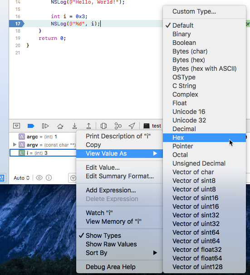Hide the debug area toggle icon

point(16,126)
